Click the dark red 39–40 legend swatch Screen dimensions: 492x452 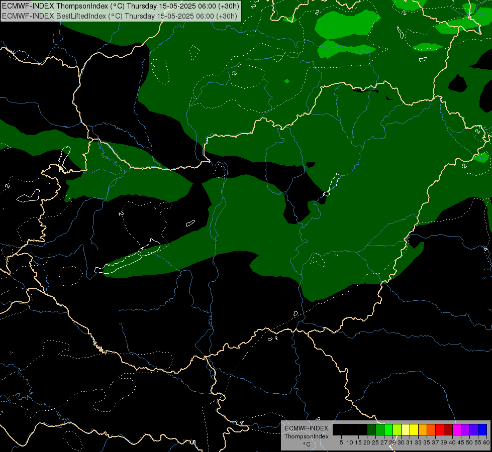[448, 429]
